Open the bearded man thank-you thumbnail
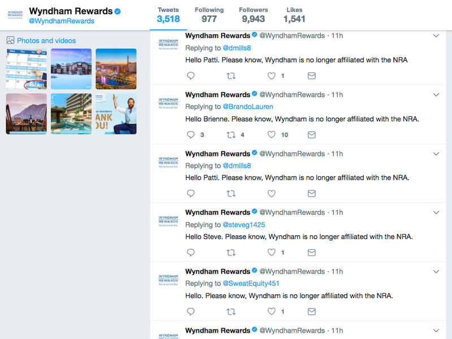 click(x=116, y=114)
